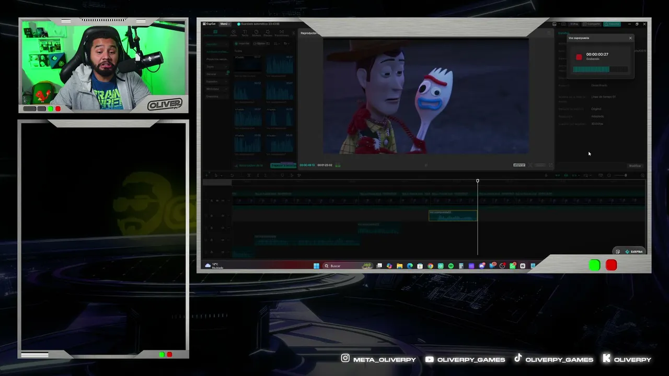Image resolution: width=669 pixels, height=376 pixels.
Task: Open the layout icon in the CapCut title bar
Action: click(555, 24)
